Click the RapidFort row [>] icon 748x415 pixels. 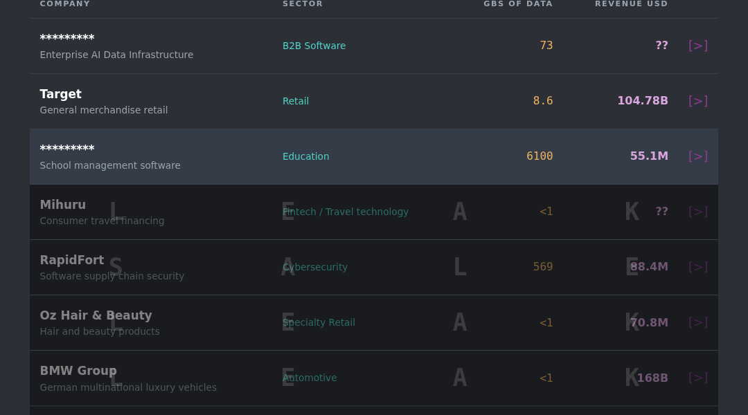(x=698, y=267)
